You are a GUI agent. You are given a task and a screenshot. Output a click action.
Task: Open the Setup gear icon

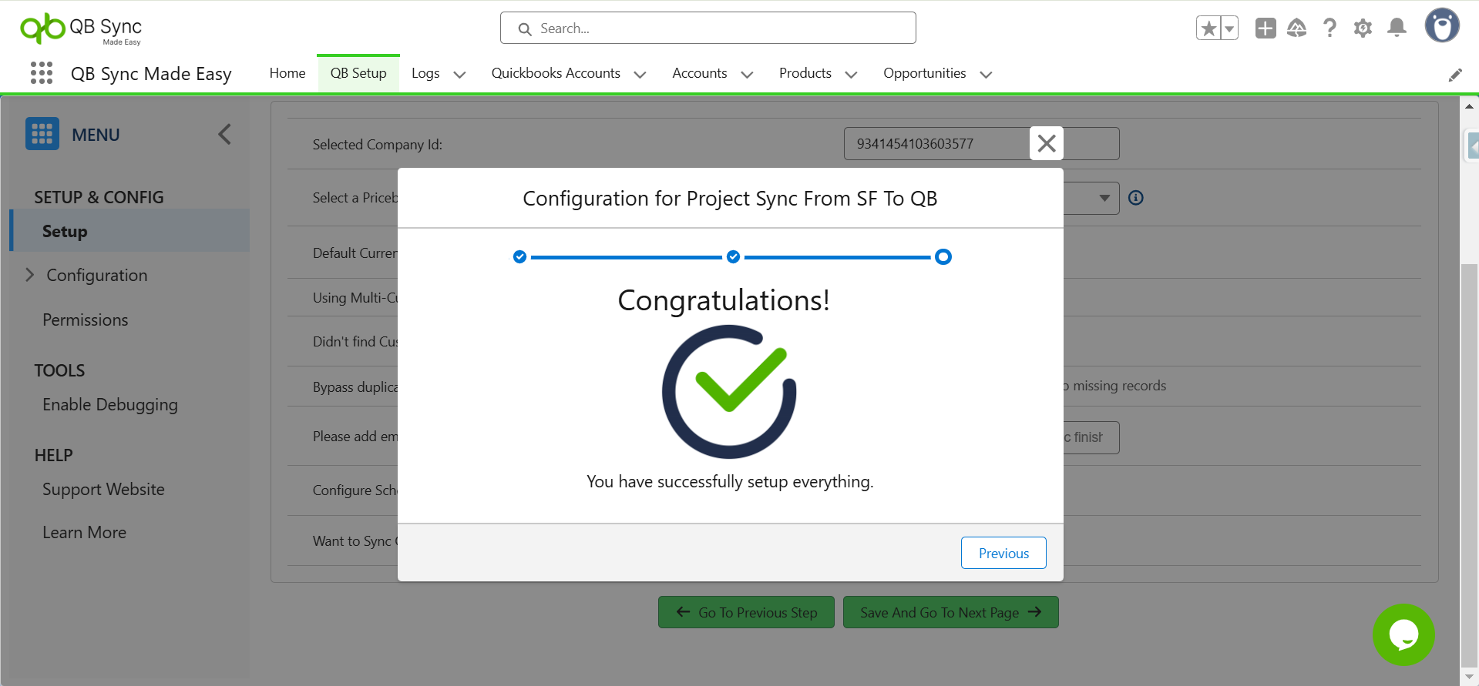point(1363,28)
